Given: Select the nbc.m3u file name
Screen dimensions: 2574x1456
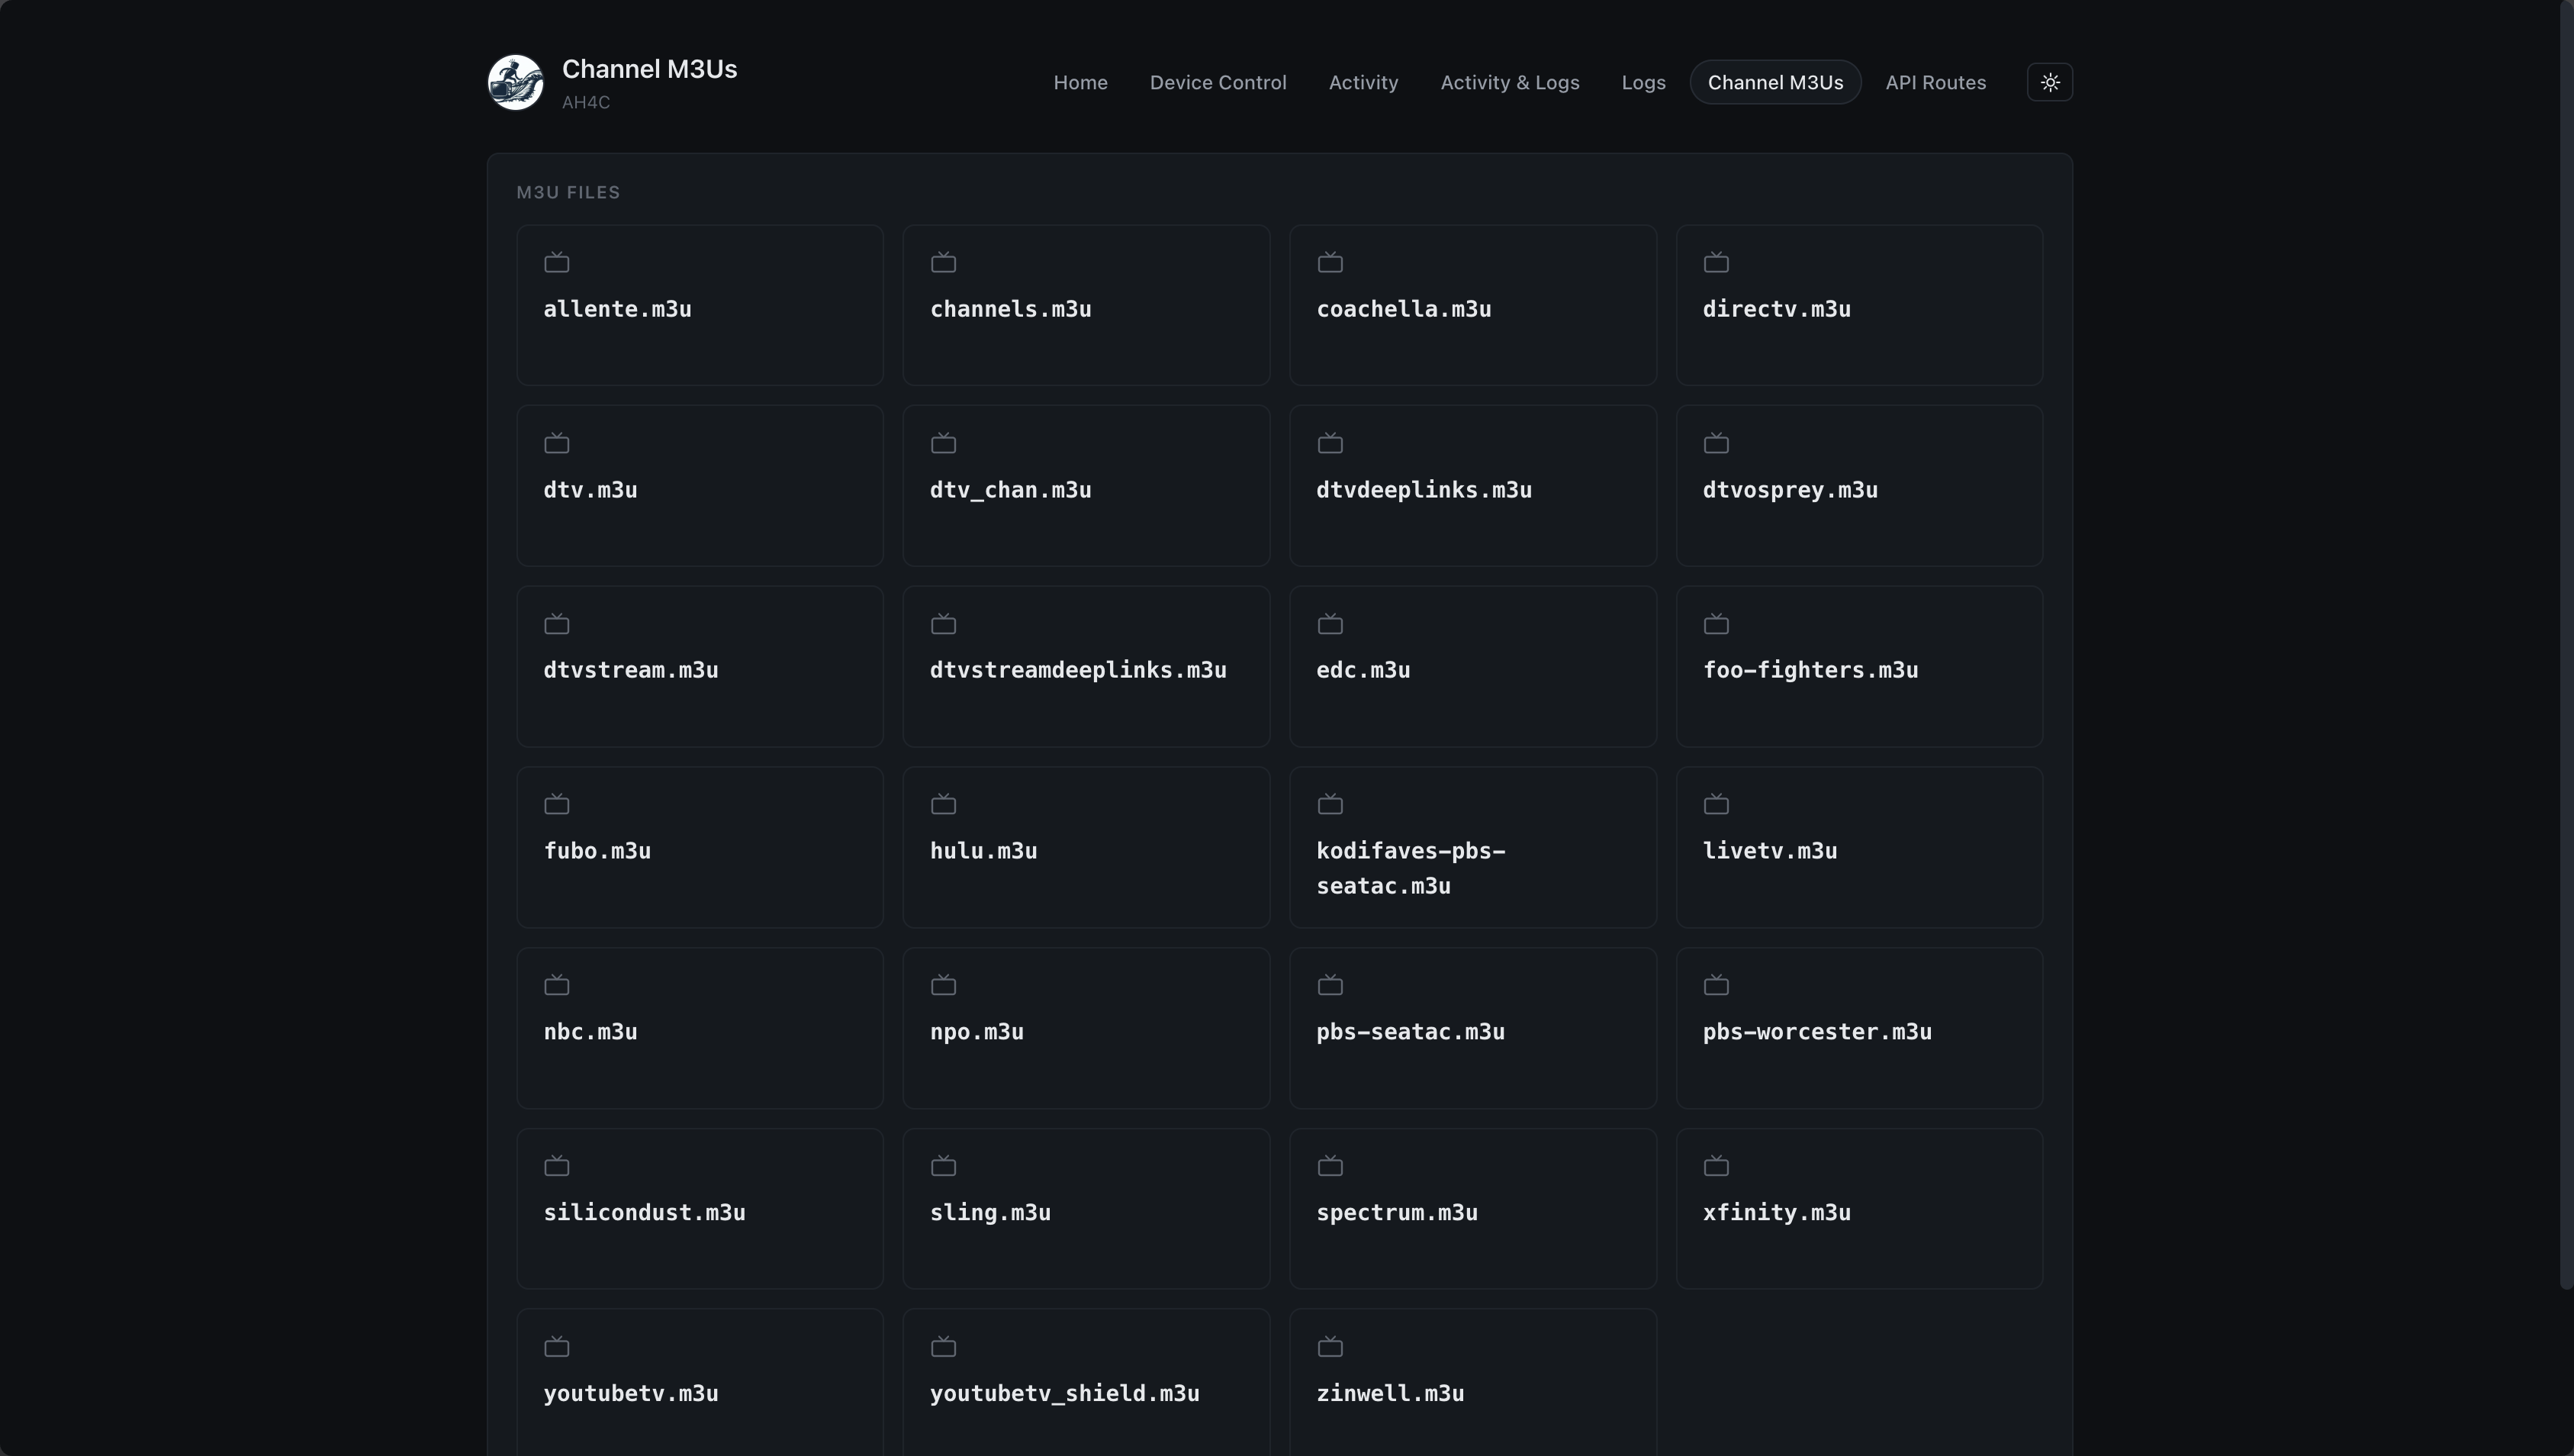Looking at the screenshot, I should [590, 1032].
